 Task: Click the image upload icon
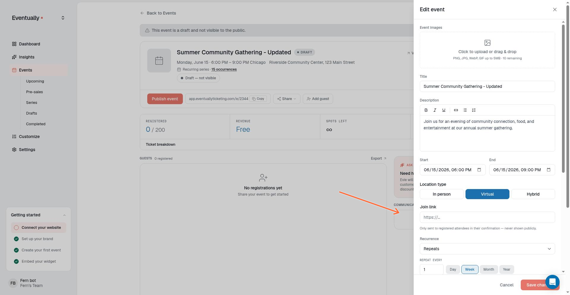487,43
